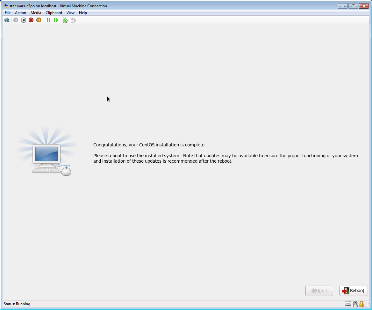Viewport: 372px width, 310px height.
Task: Turn off the VM with black square icon
Action: click(x=24, y=20)
